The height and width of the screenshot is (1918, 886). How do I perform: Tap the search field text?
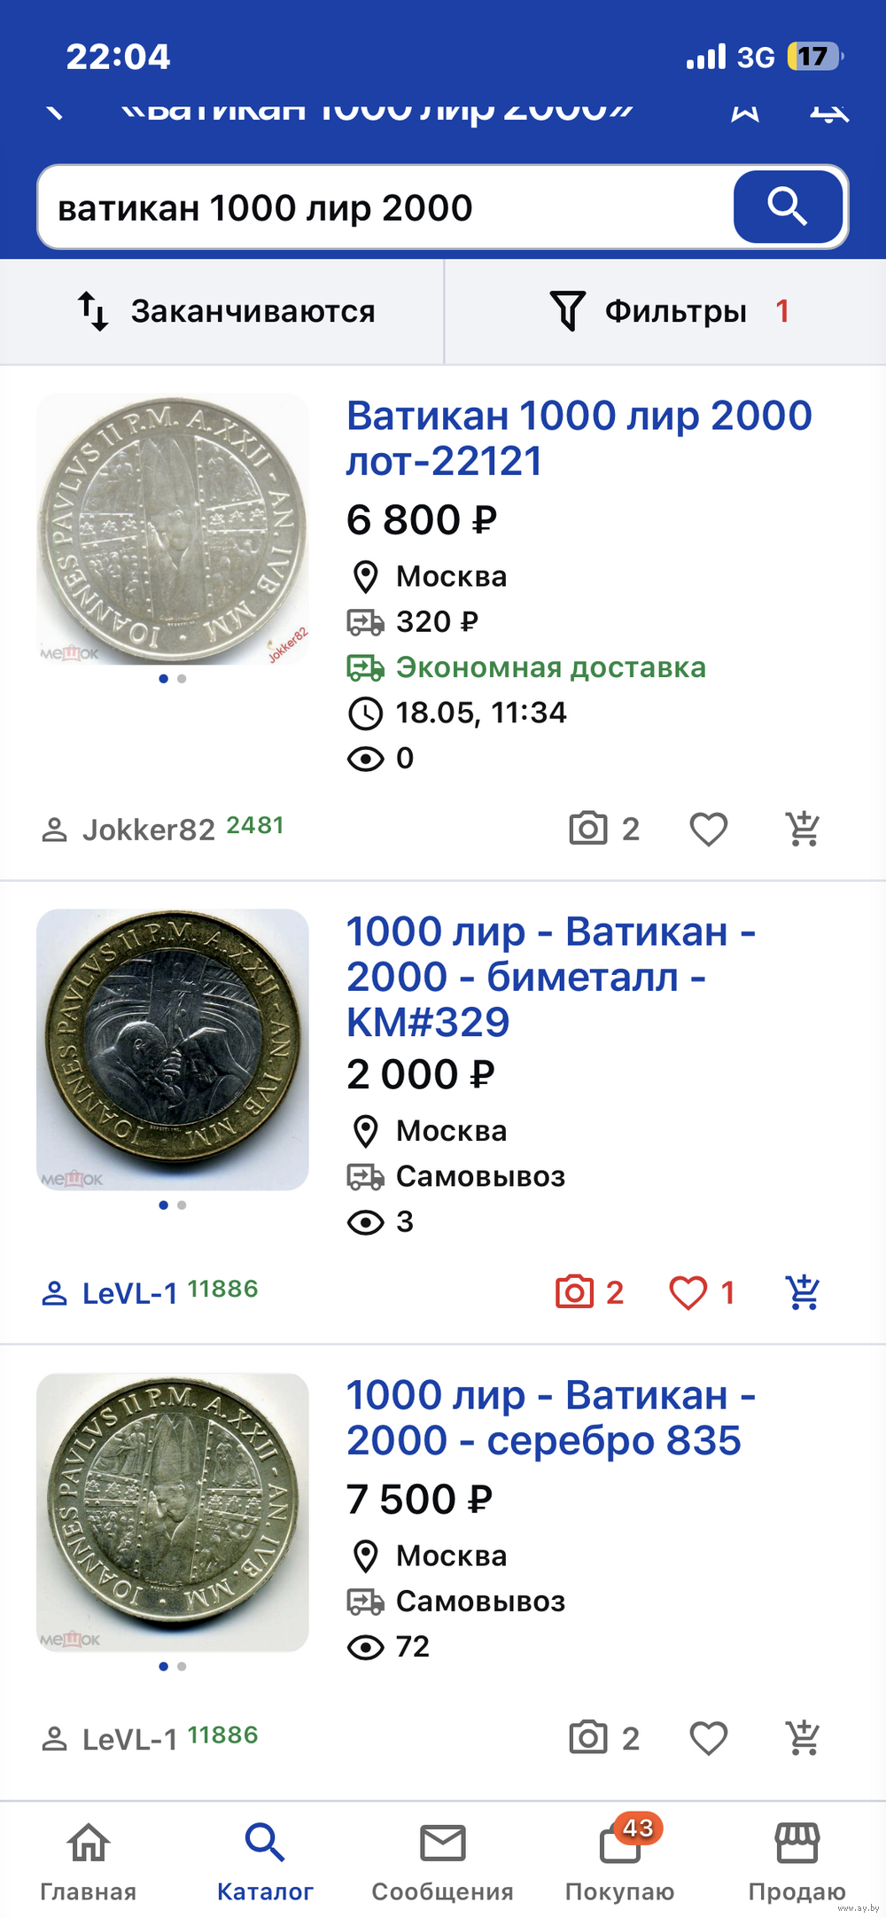[266, 209]
